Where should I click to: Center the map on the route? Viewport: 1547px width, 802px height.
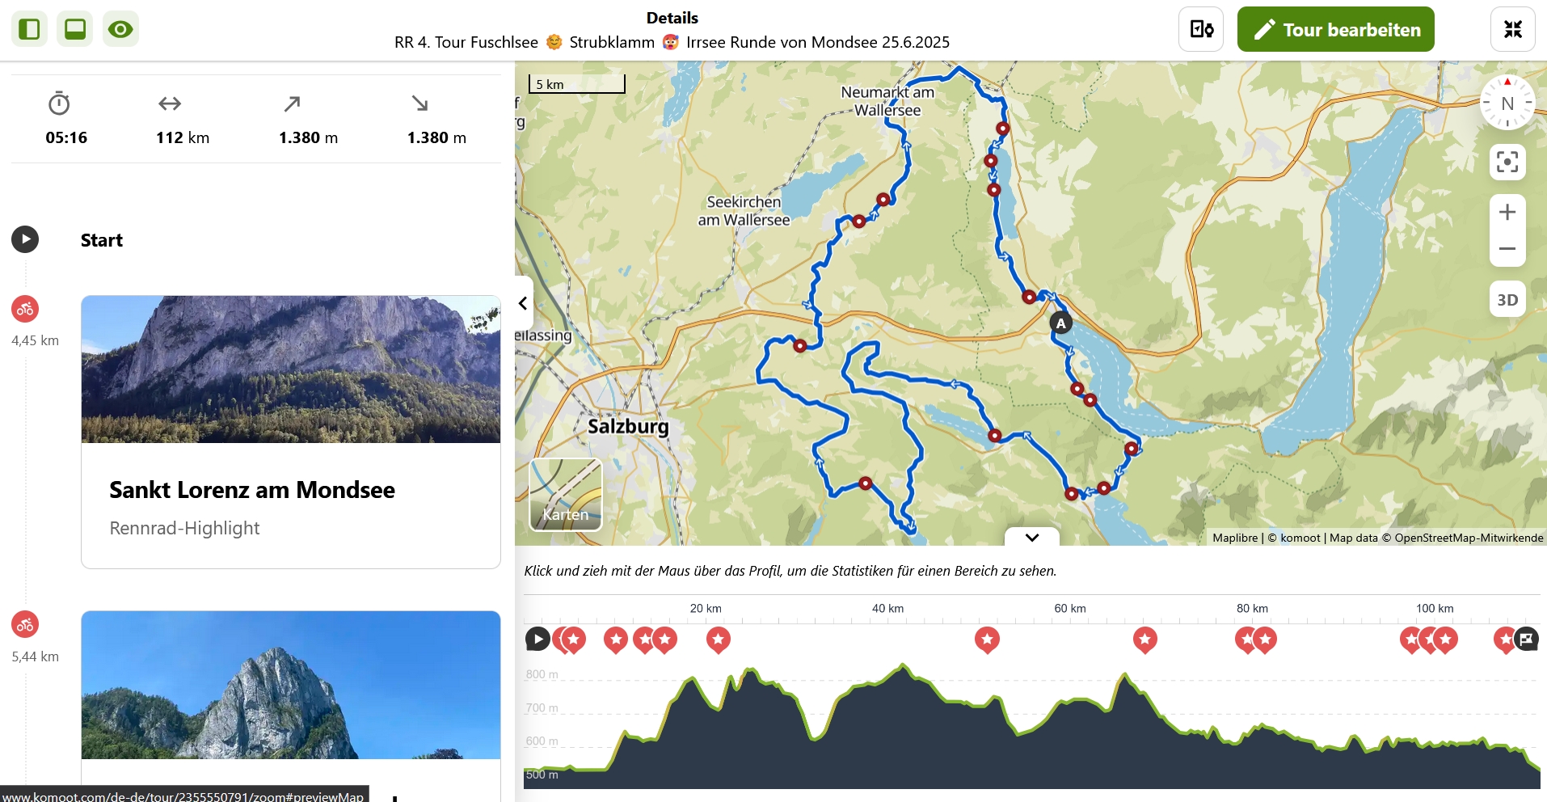point(1507,162)
